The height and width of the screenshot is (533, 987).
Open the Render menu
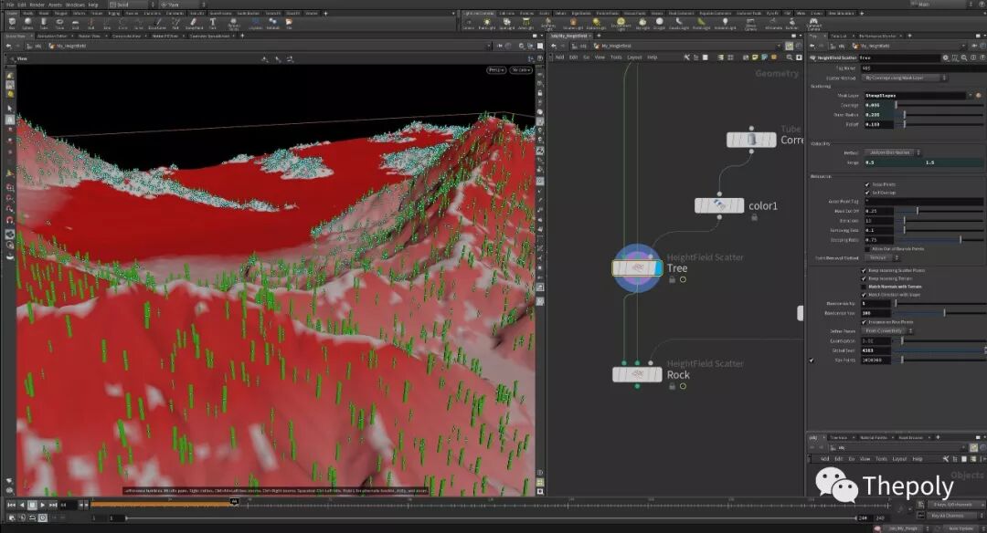click(x=37, y=5)
